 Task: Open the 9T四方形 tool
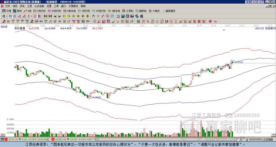pos(99,11)
